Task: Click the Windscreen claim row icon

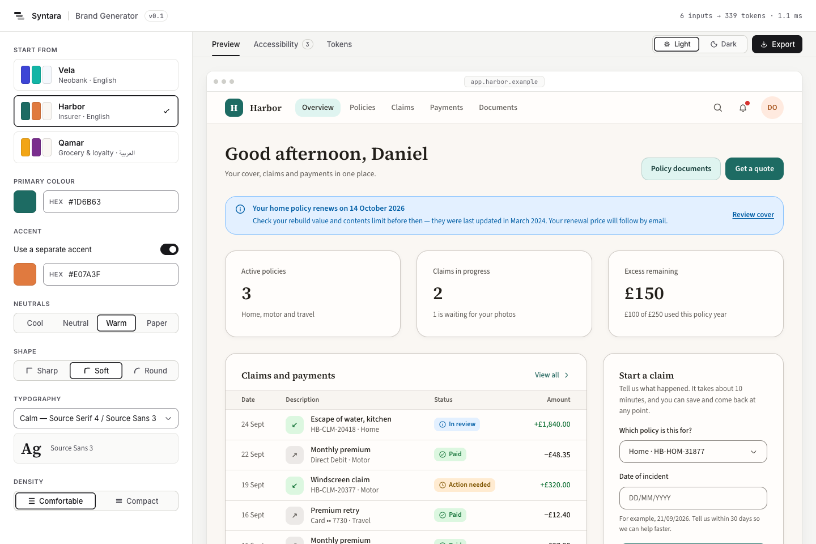Action: [295, 485]
